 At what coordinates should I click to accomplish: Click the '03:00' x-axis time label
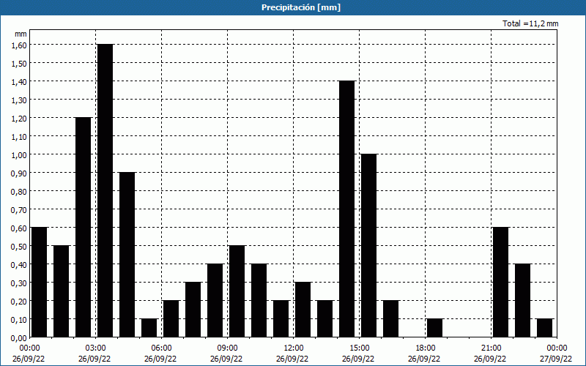point(96,348)
